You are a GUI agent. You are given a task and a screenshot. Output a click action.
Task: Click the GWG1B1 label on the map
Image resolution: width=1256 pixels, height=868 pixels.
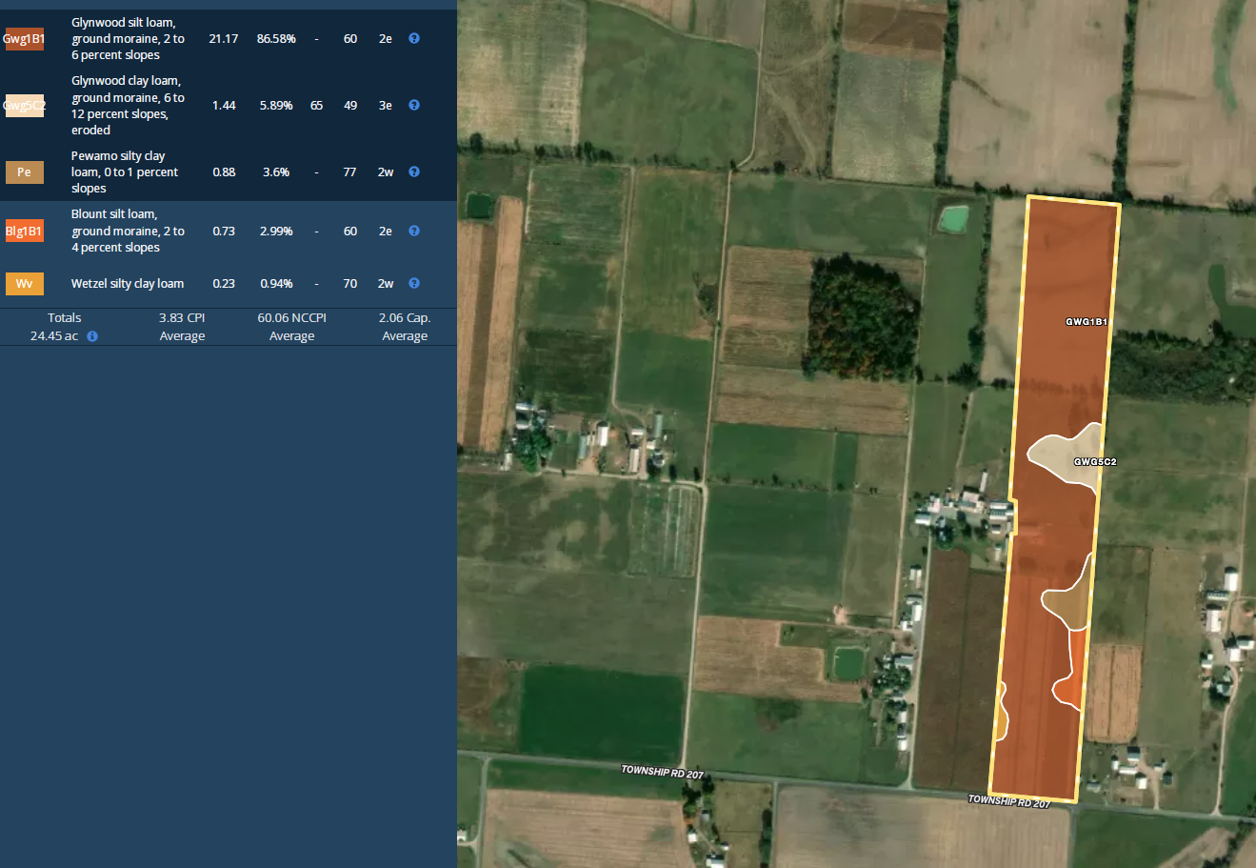pyautogui.click(x=1086, y=322)
